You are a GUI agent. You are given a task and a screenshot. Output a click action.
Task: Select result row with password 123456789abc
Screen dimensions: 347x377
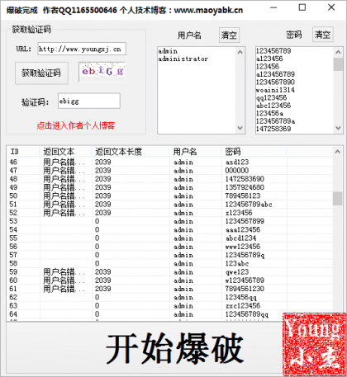(169, 205)
